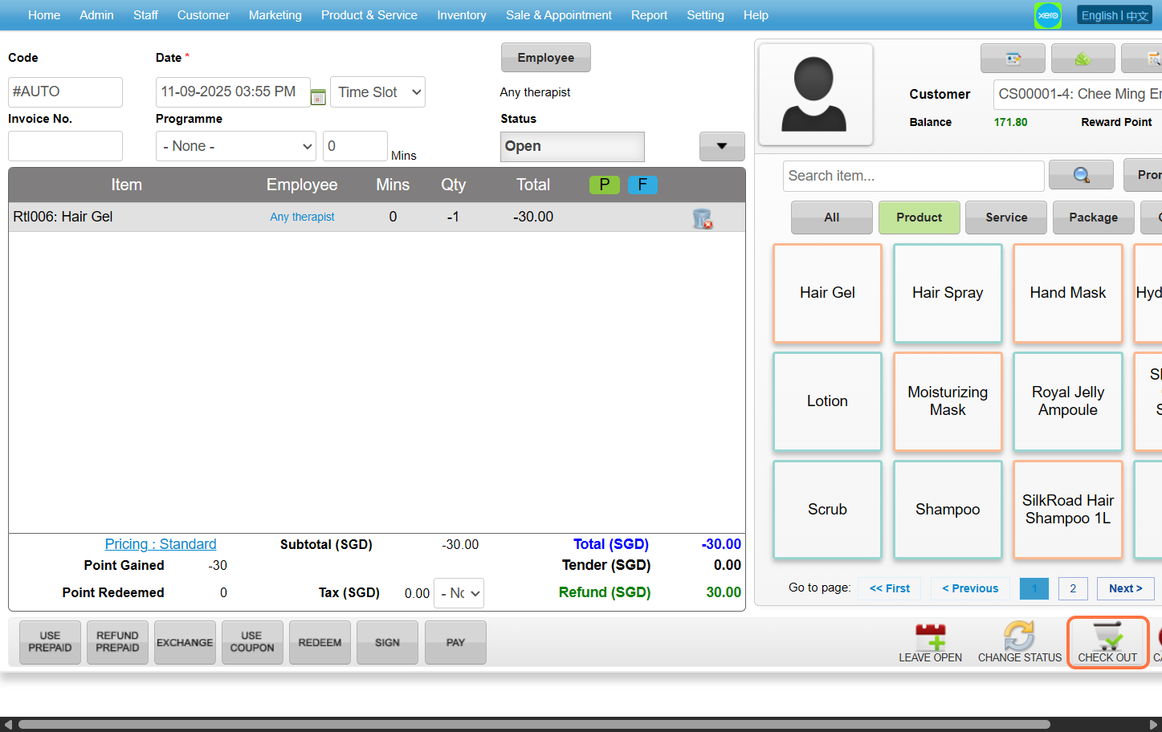
Task: Click the Change Status arrows icon
Action: (x=1019, y=636)
